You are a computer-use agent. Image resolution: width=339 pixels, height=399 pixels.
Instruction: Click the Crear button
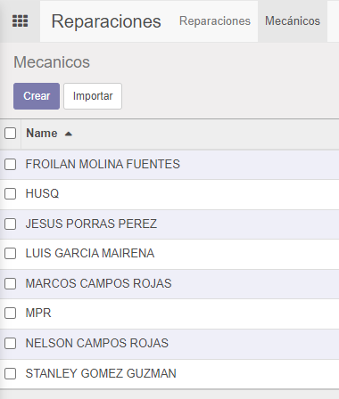(x=37, y=96)
